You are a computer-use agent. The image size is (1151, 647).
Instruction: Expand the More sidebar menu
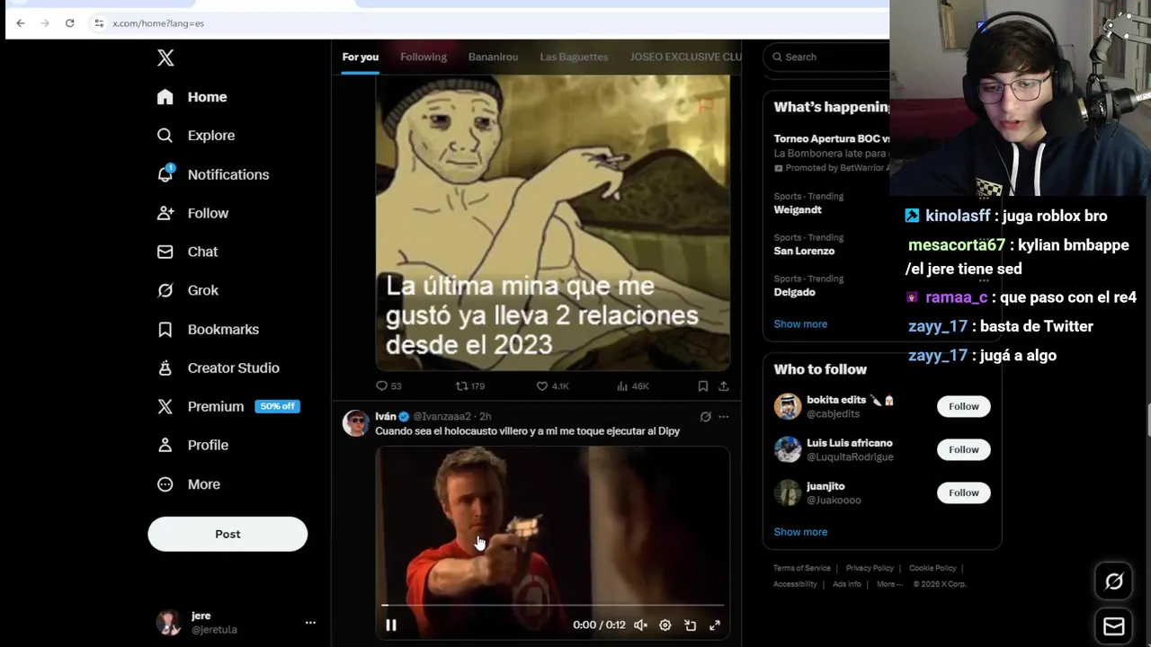point(188,484)
